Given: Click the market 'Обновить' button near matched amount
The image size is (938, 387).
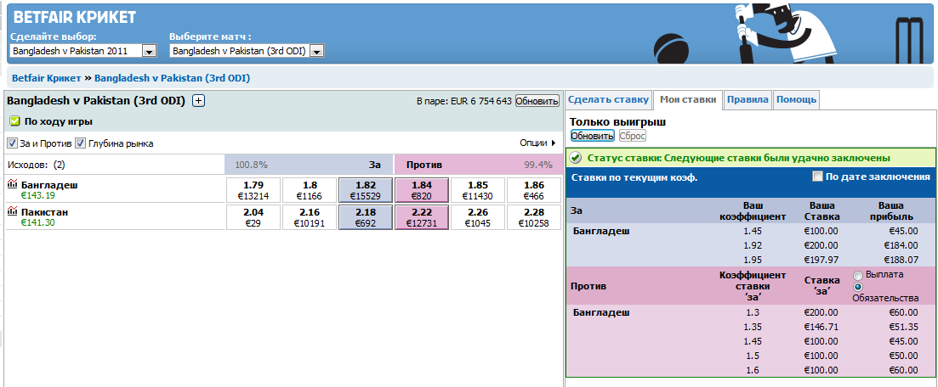Looking at the screenshot, I should (x=537, y=101).
